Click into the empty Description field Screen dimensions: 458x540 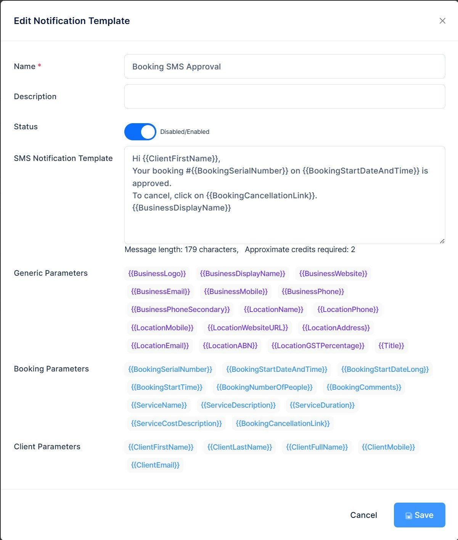pyautogui.click(x=284, y=96)
